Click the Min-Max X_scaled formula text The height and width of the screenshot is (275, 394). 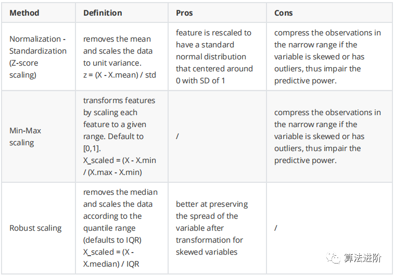(x=120, y=166)
